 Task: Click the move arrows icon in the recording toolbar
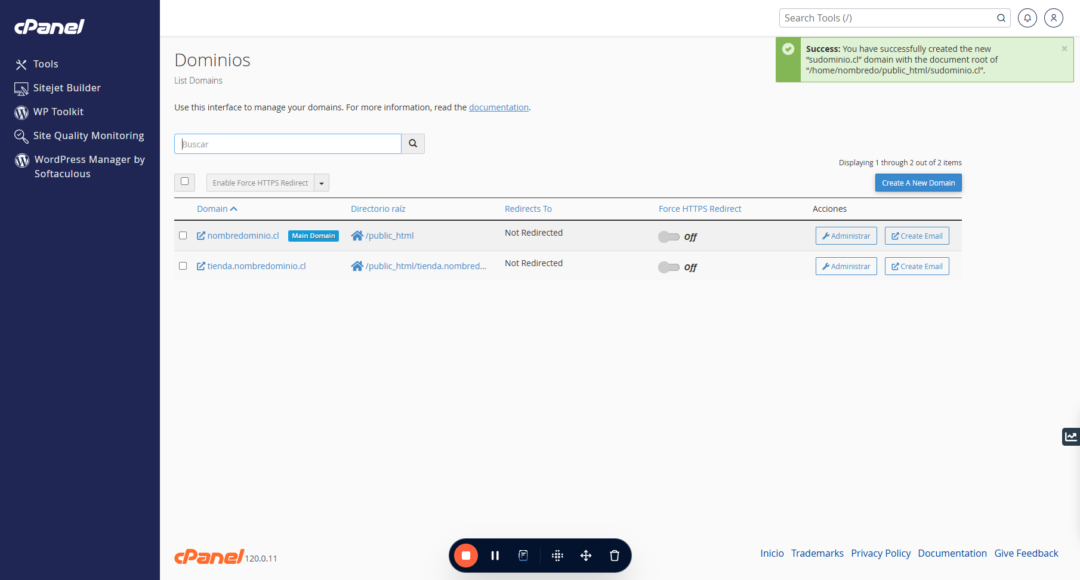(x=586, y=556)
